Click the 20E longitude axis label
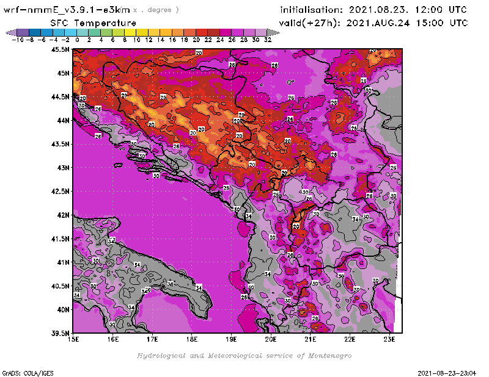Screen dimensions: 489x377 tap(271, 339)
